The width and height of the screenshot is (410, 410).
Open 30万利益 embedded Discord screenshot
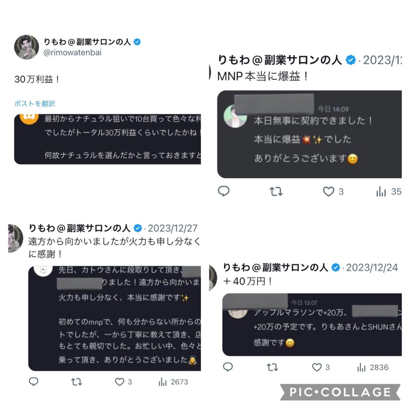(x=107, y=139)
